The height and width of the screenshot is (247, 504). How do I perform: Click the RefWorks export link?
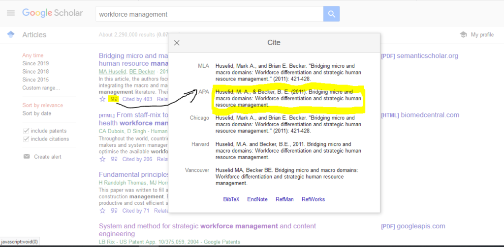pyautogui.click(x=313, y=199)
